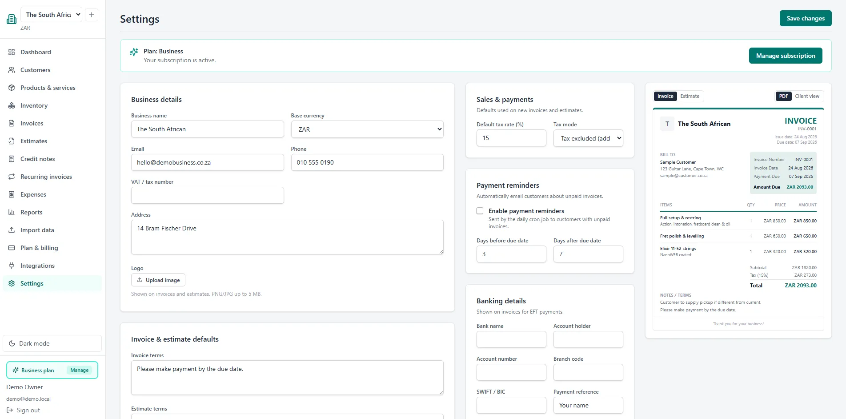Switch preview to Estimate tab
The height and width of the screenshot is (419, 846).
click(x=690, y=96)
